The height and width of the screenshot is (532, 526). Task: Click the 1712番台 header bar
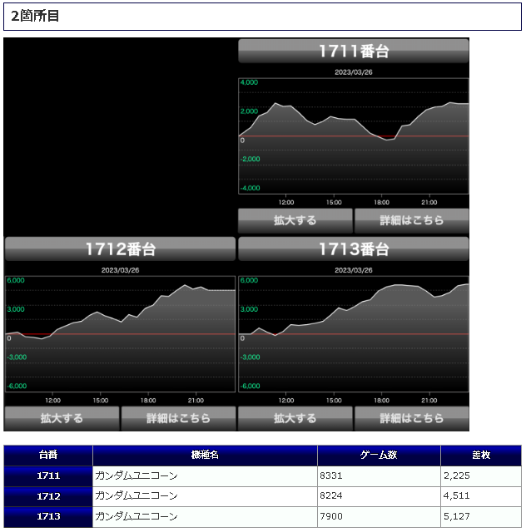tap(120, 249)
